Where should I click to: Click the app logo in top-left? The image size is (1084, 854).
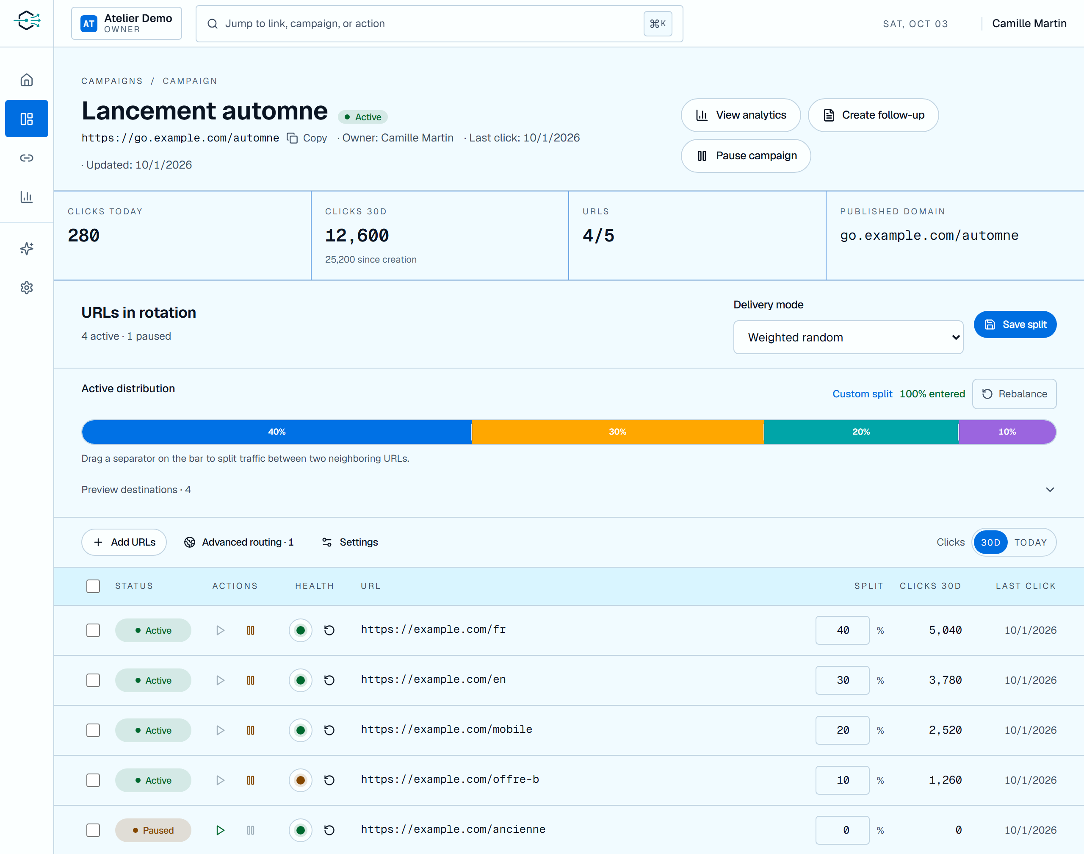[27, 21]
